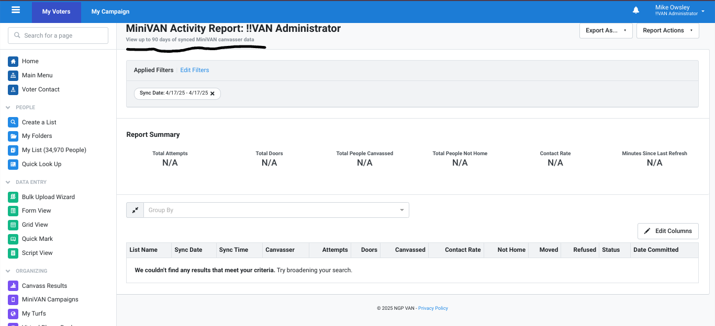This screenshot has width=715, height=326.
Task: Click the Script View icon
Action: click(13, 253)
